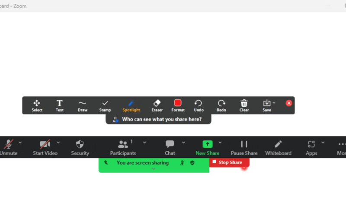
Task: Open "Who can see what you share here?"
Action: 158,119
